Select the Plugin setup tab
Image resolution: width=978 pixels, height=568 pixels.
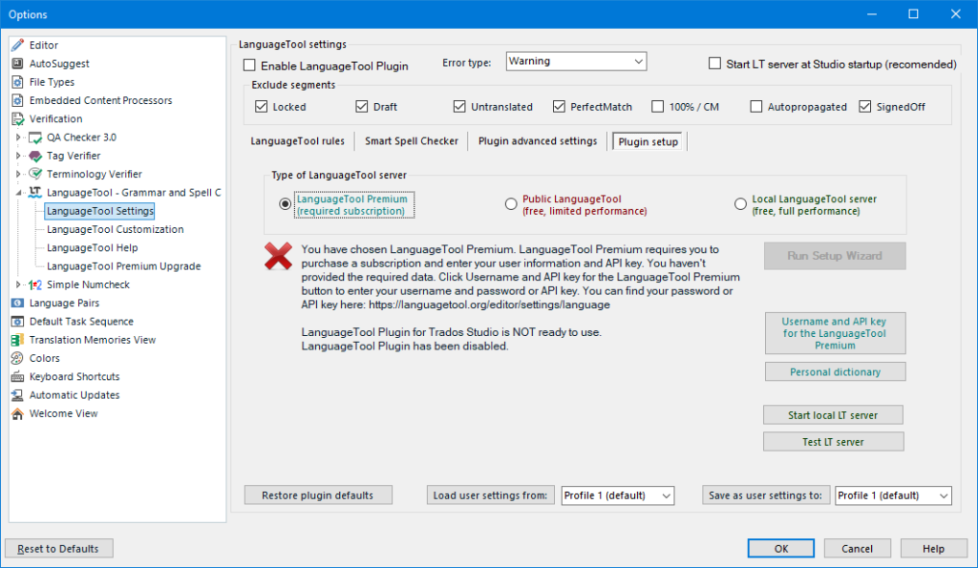coord(648,141)
